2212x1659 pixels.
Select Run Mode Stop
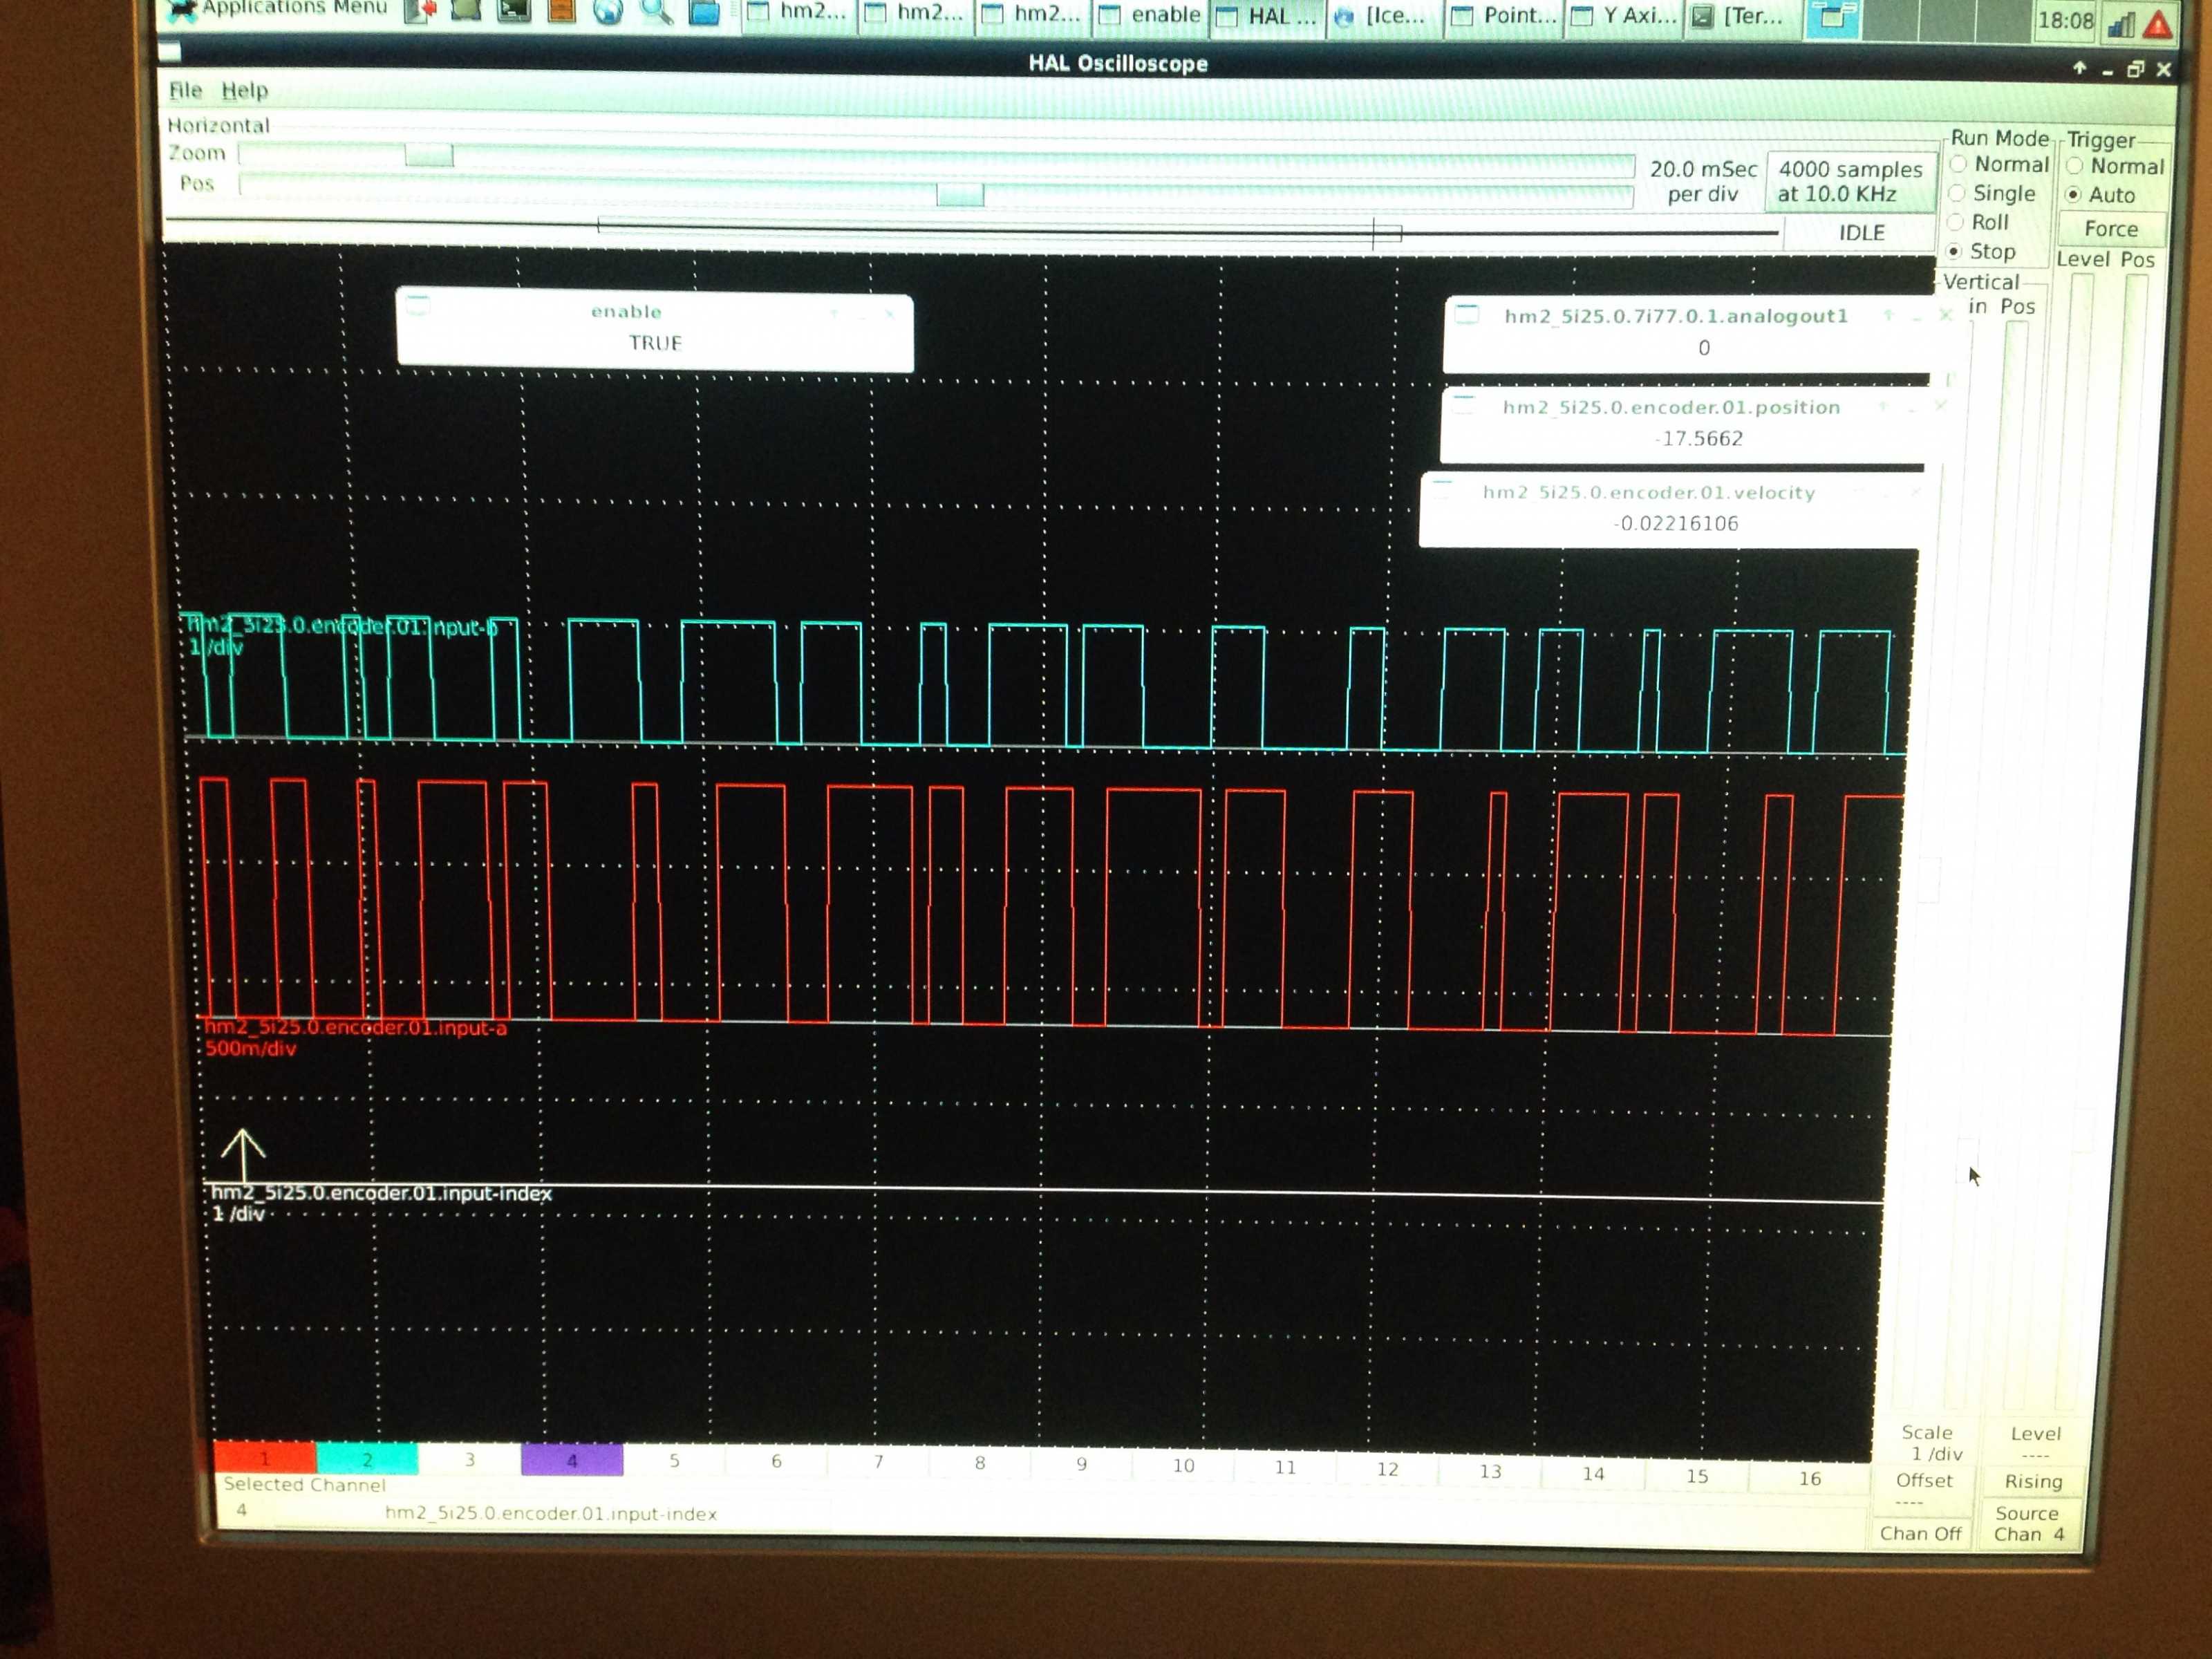point(1981,251)
